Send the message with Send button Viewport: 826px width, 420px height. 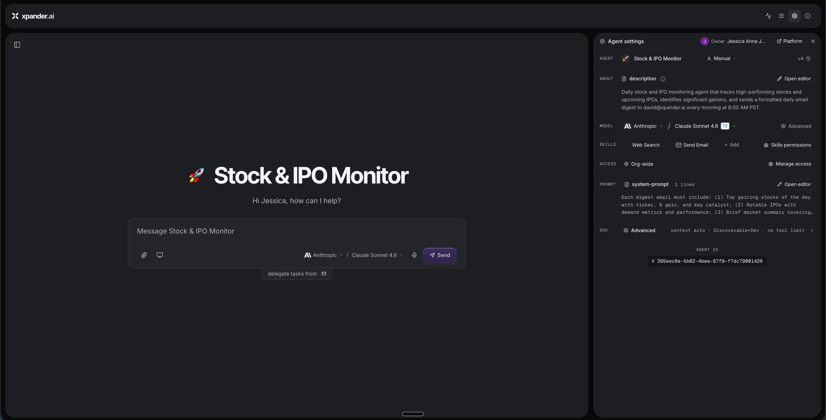click(439, 255)
